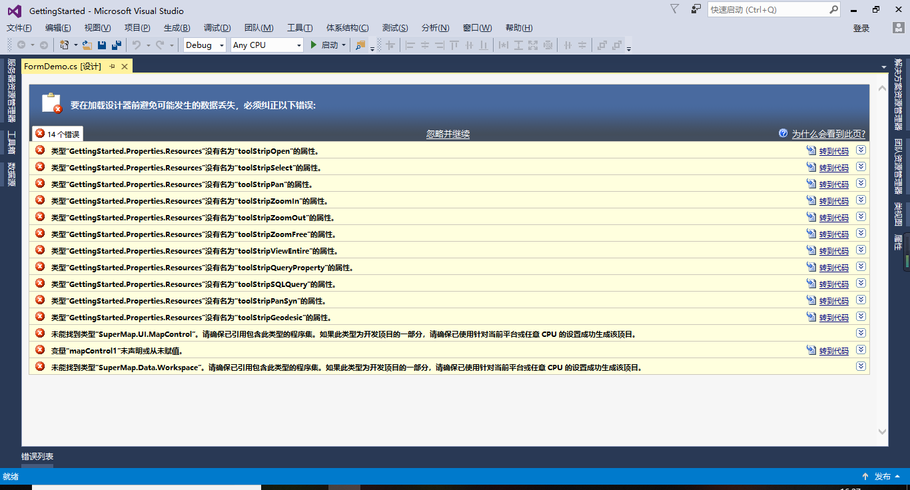Expand the mapControl1 undeclared variable error
The width and height of the screenshot is (910, 490).
861,350
